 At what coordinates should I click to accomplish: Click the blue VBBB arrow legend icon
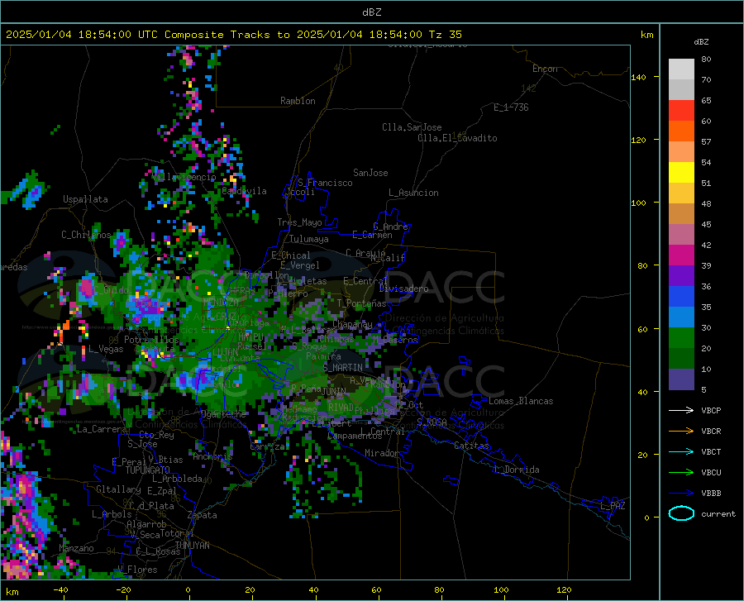pos(681,494)
